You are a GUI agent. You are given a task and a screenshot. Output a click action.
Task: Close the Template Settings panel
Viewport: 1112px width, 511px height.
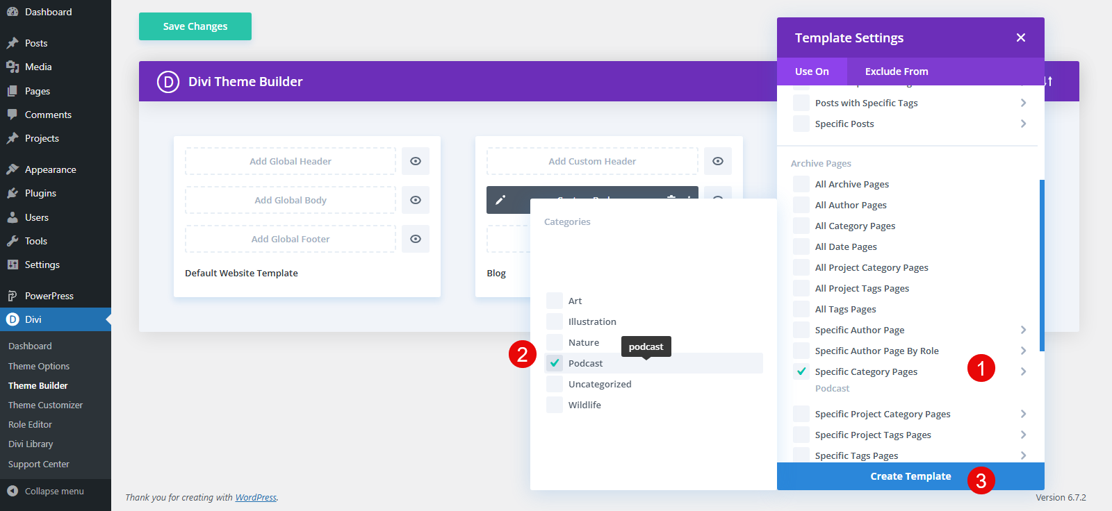tap(1021, 37)
